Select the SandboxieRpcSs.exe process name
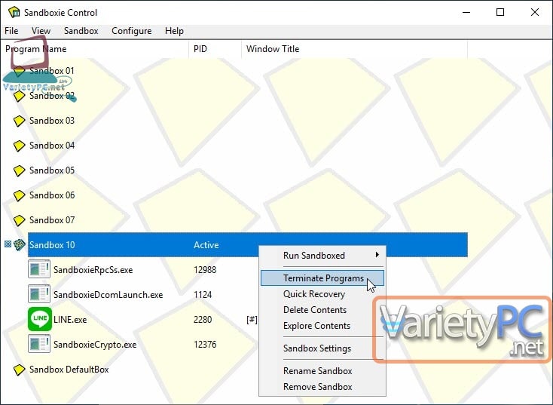553x405 pixels. coord(93,270)
